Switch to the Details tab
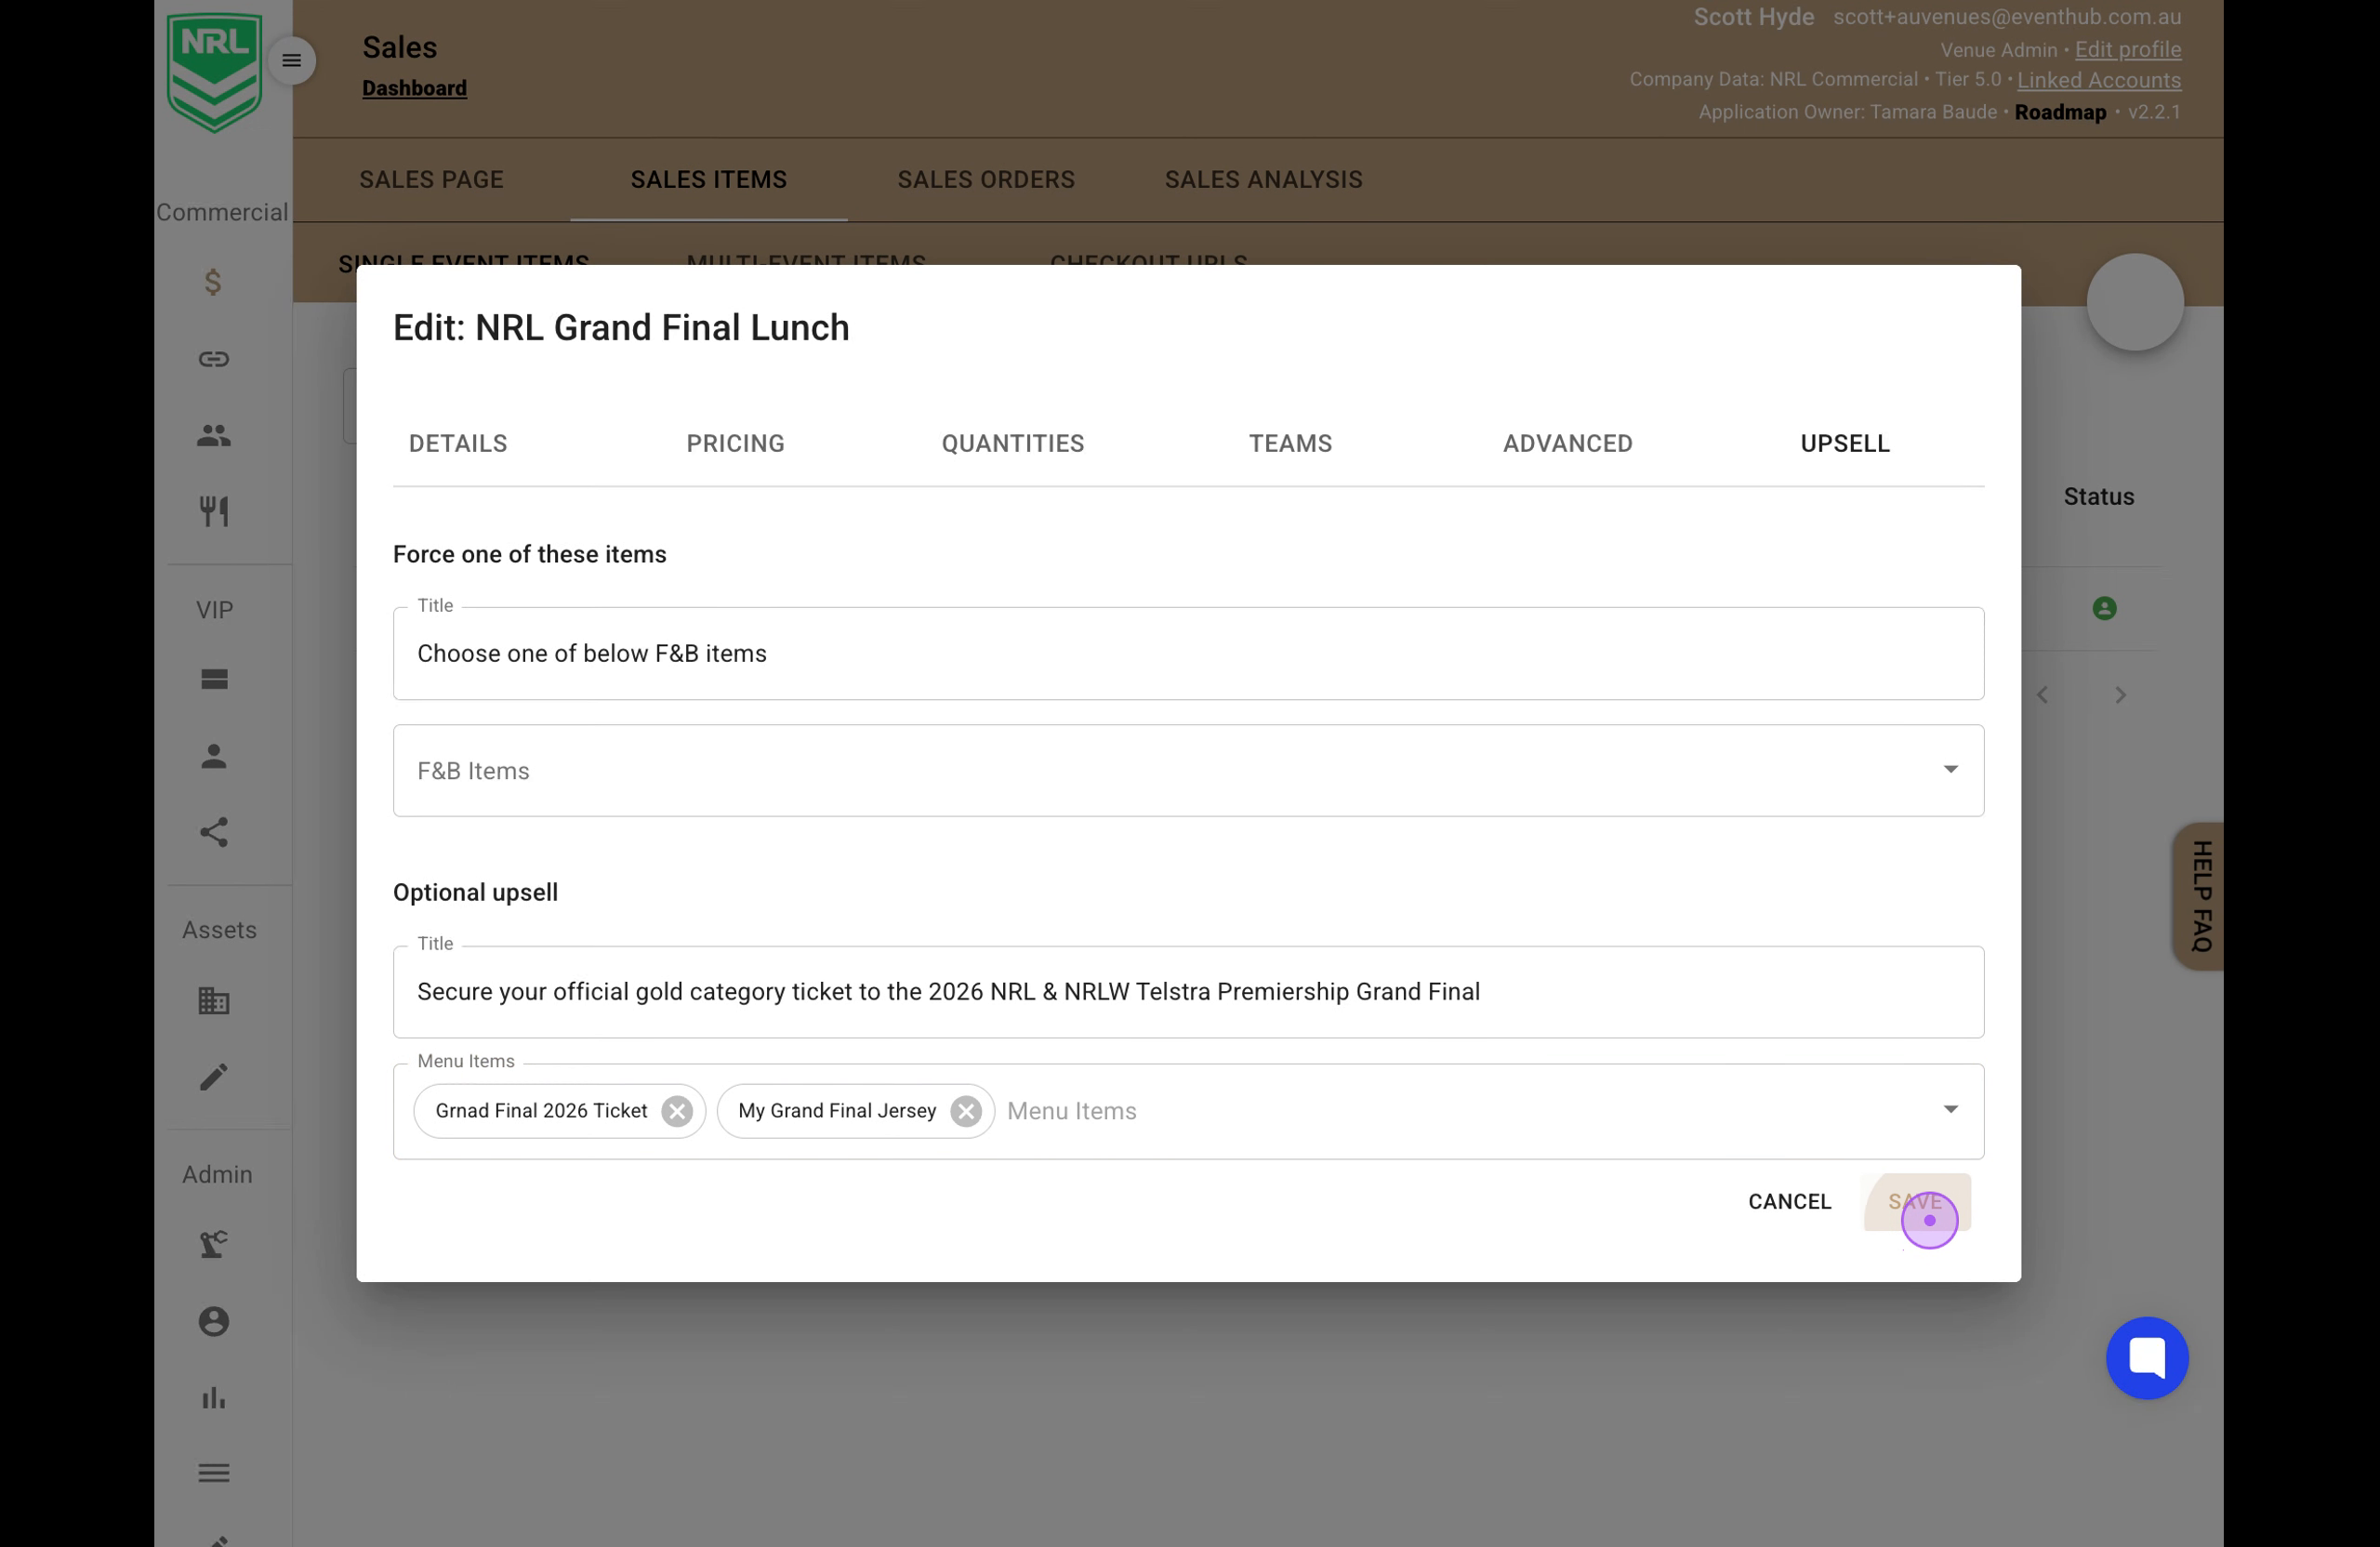The image size is (2380, 1547). 458,444
